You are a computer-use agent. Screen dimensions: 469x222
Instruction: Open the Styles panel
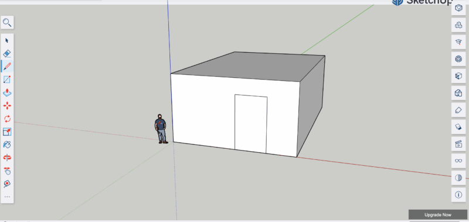(x=458, y=93)
